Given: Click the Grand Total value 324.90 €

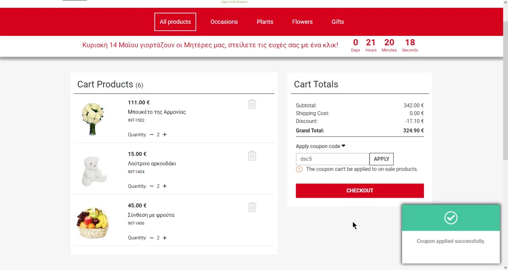Looking at the screenshot, I should [414, 131].
